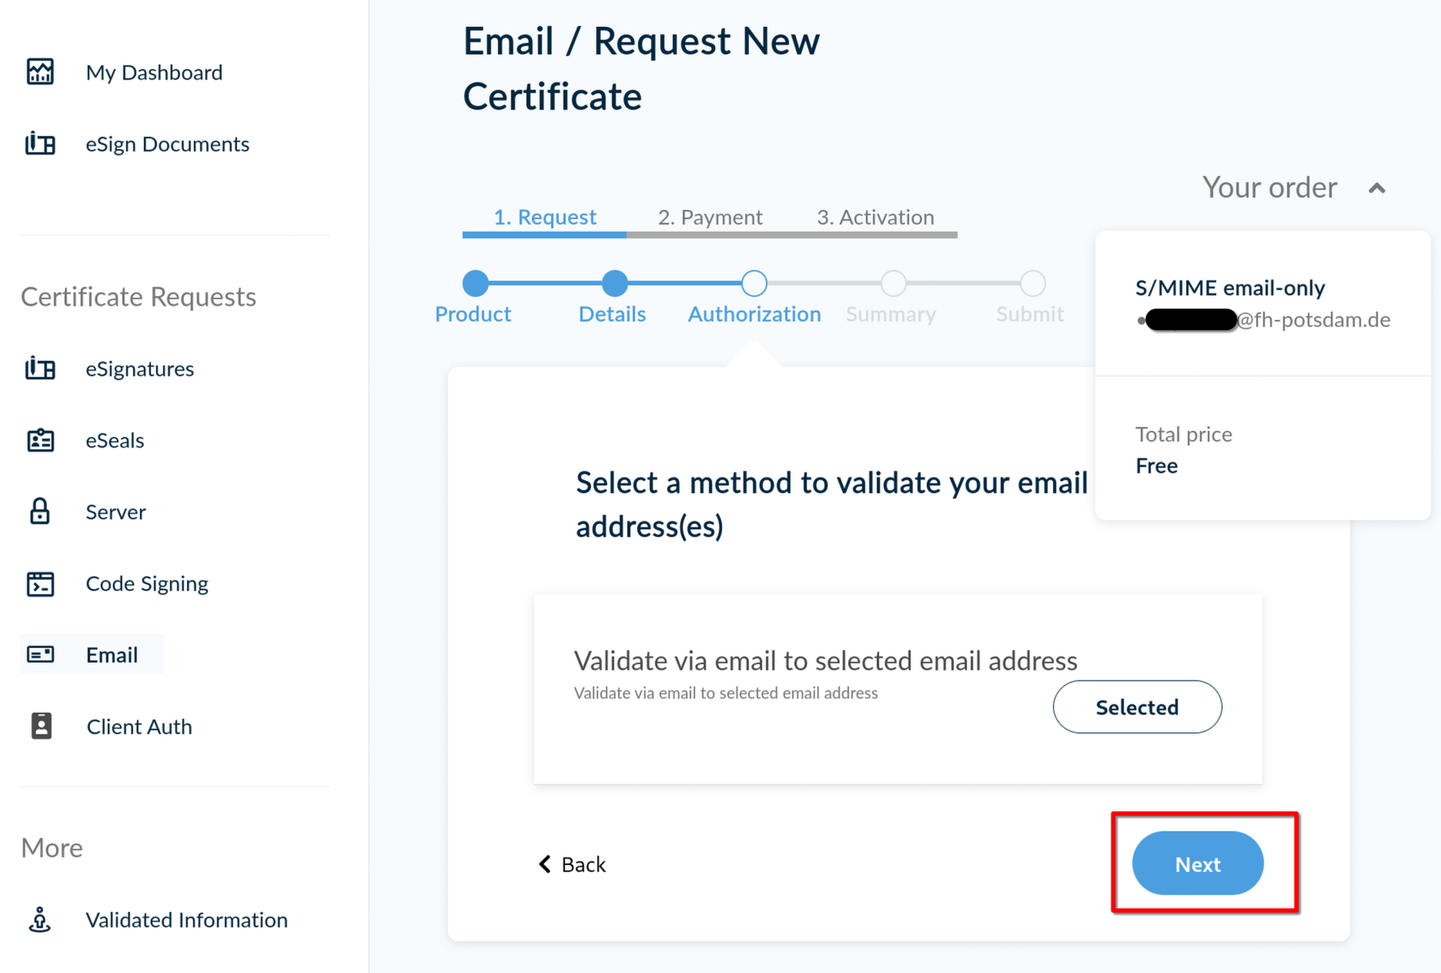Toggle the Selected validation method button
Image resolution: width=1441 pixels, height=973 pixels.
point(1136,707)
